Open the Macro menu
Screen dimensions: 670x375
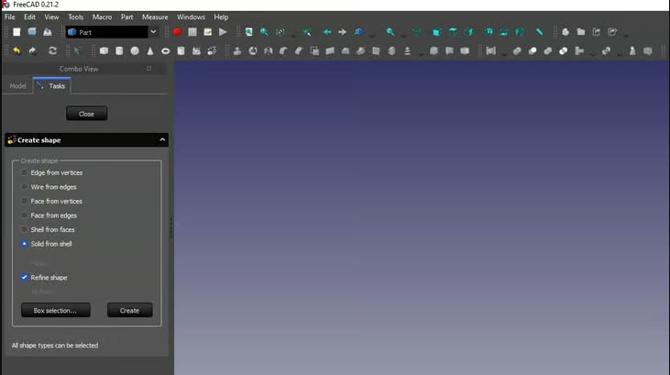coord(102,17)
